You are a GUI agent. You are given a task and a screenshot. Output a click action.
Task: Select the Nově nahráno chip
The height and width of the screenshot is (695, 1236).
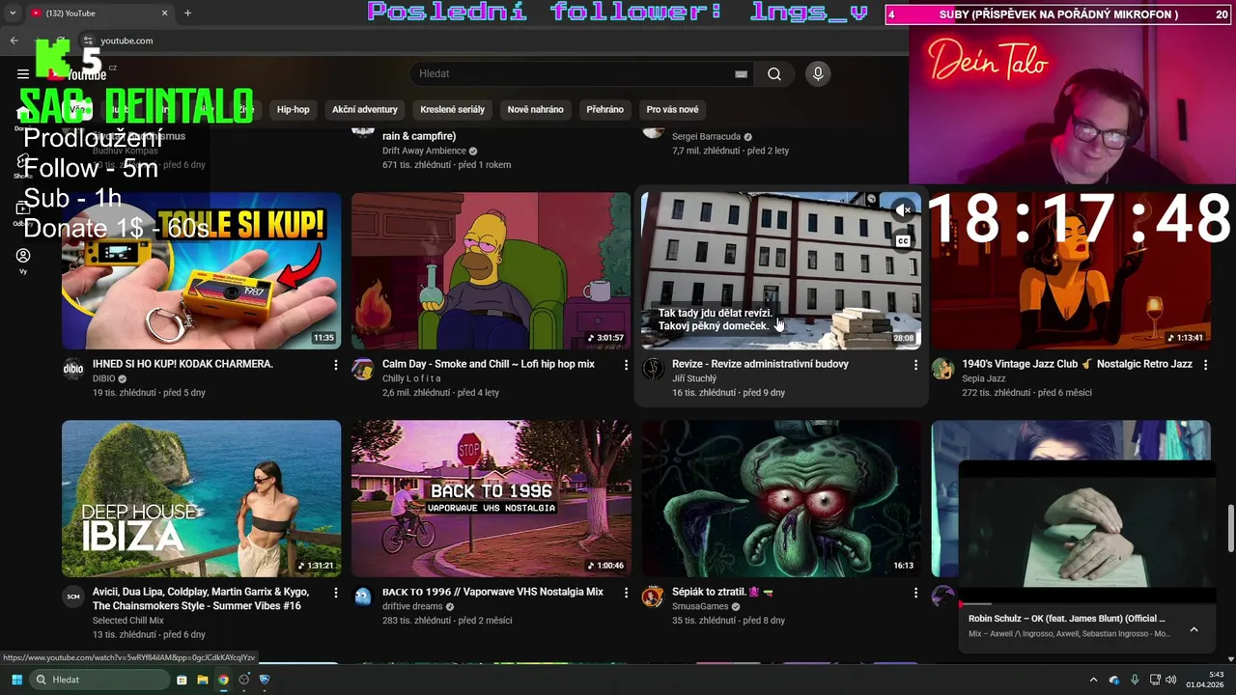click(536, 109)
